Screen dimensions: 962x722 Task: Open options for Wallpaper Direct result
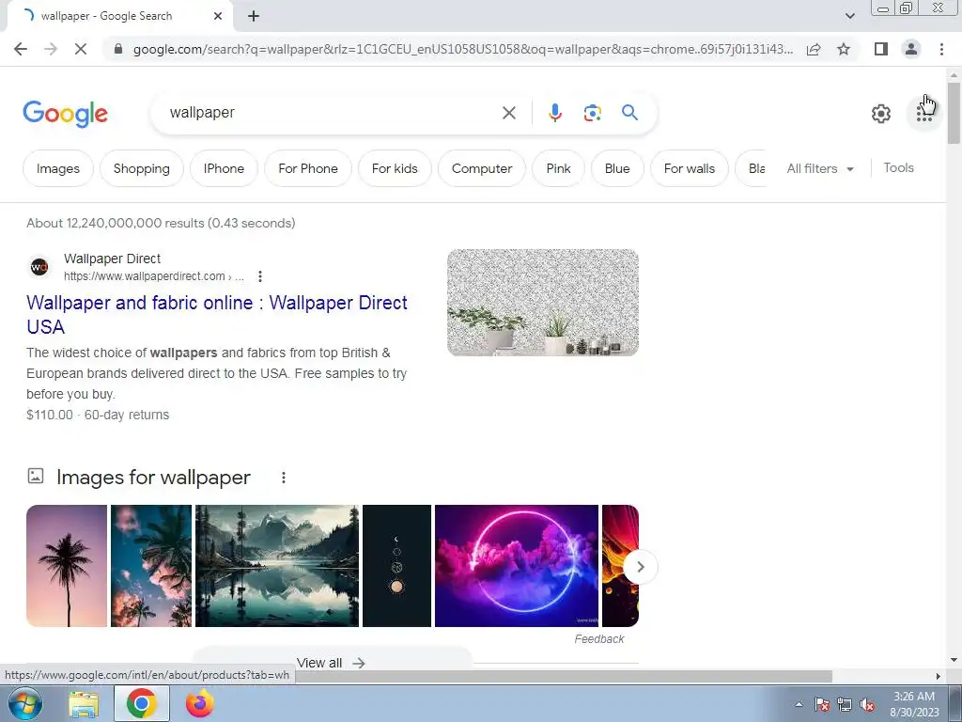click(x=260, y=276)
